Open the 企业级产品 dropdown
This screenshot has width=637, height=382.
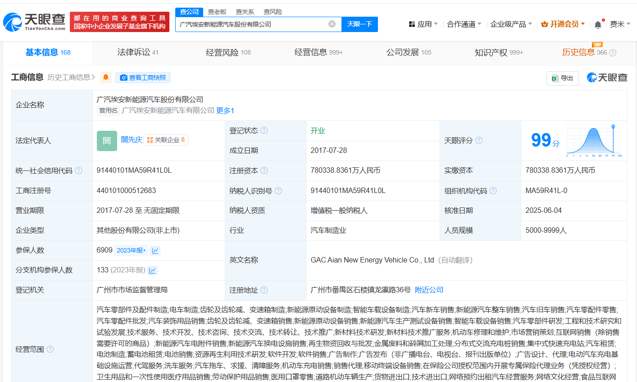click(511, 24)
